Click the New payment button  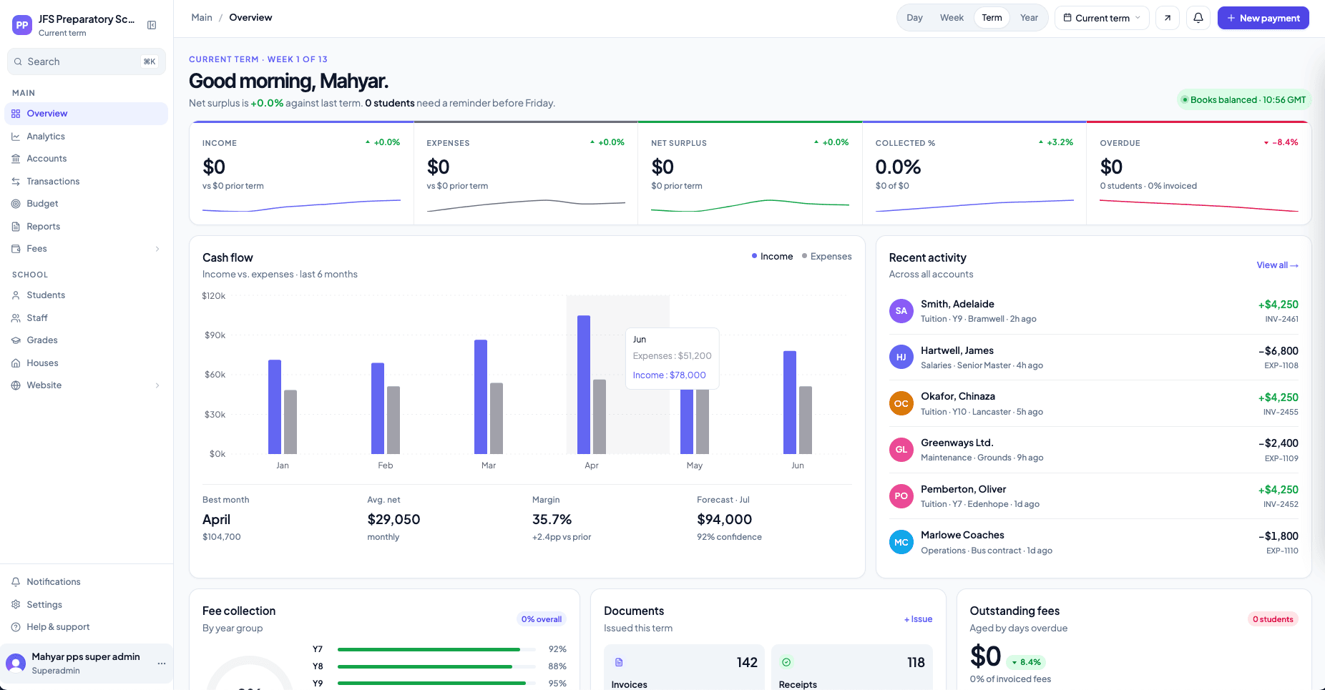[1263, 18]
